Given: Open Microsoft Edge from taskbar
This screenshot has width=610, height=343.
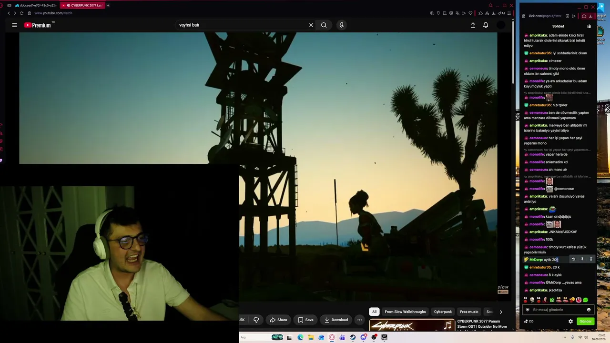Looking at the screenshot, I should [300, 337].
